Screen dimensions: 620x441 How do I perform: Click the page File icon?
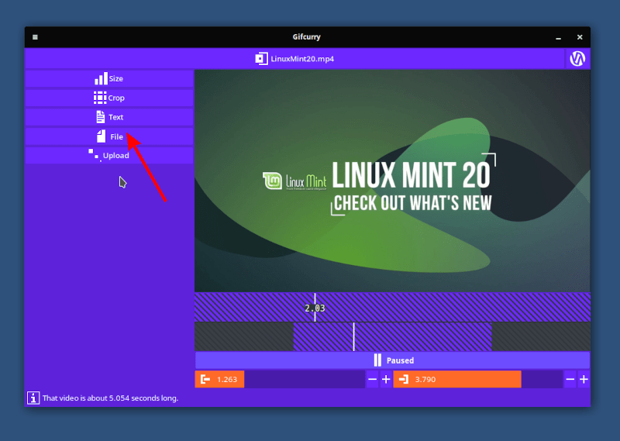click(x=102, y=136)
